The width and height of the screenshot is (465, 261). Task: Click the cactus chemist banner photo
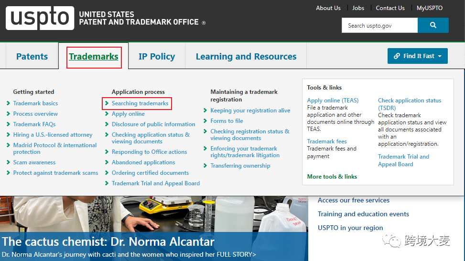(x=154, y=214)
